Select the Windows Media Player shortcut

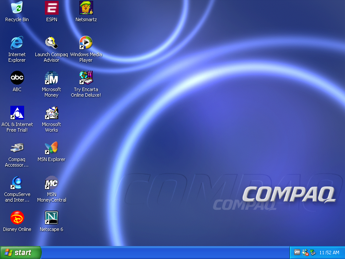(86, 42)
